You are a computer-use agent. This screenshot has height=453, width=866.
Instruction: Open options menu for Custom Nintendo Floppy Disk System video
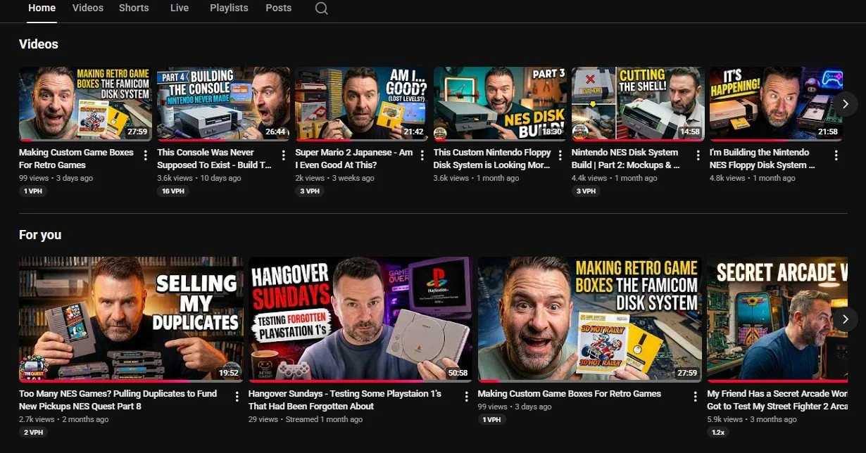[x=560, y=155]
